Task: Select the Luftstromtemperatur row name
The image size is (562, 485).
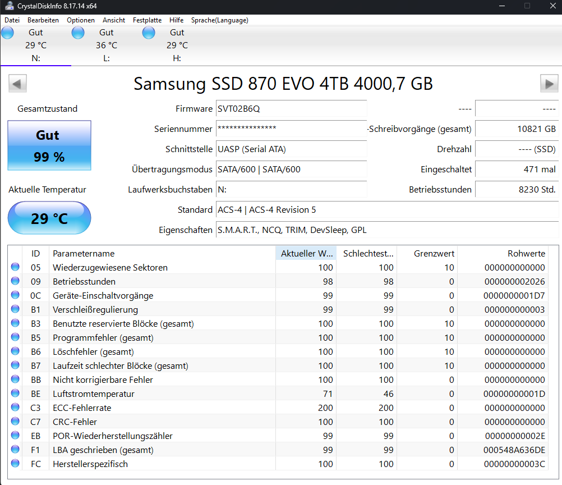Action: (x=94, y=394)
